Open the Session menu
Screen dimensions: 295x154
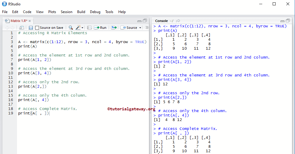point(66,12)
